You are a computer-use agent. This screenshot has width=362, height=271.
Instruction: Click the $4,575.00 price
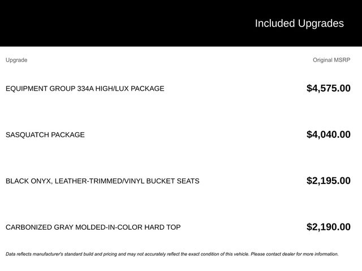tap(328, 88)
